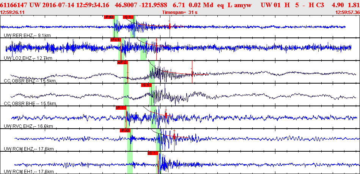Select channel label UW RCM EHZ -- 17.6km
Image resolution: width=360 pixels, height=174 pixels.
pos(29,149)
